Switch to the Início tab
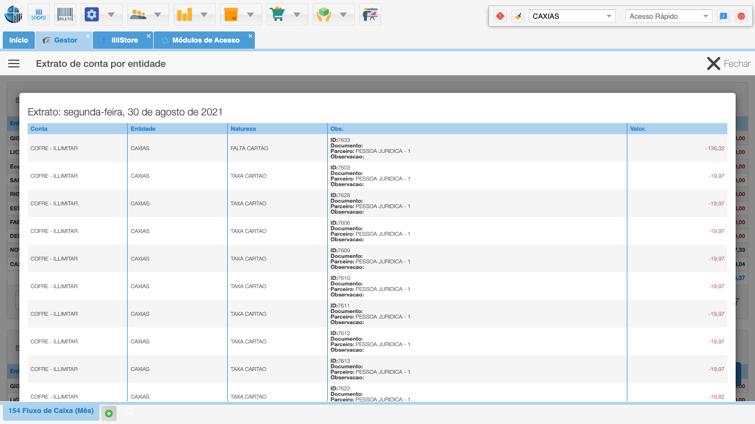The width and height of the screenshot is (755, 424). click(19, 40)
